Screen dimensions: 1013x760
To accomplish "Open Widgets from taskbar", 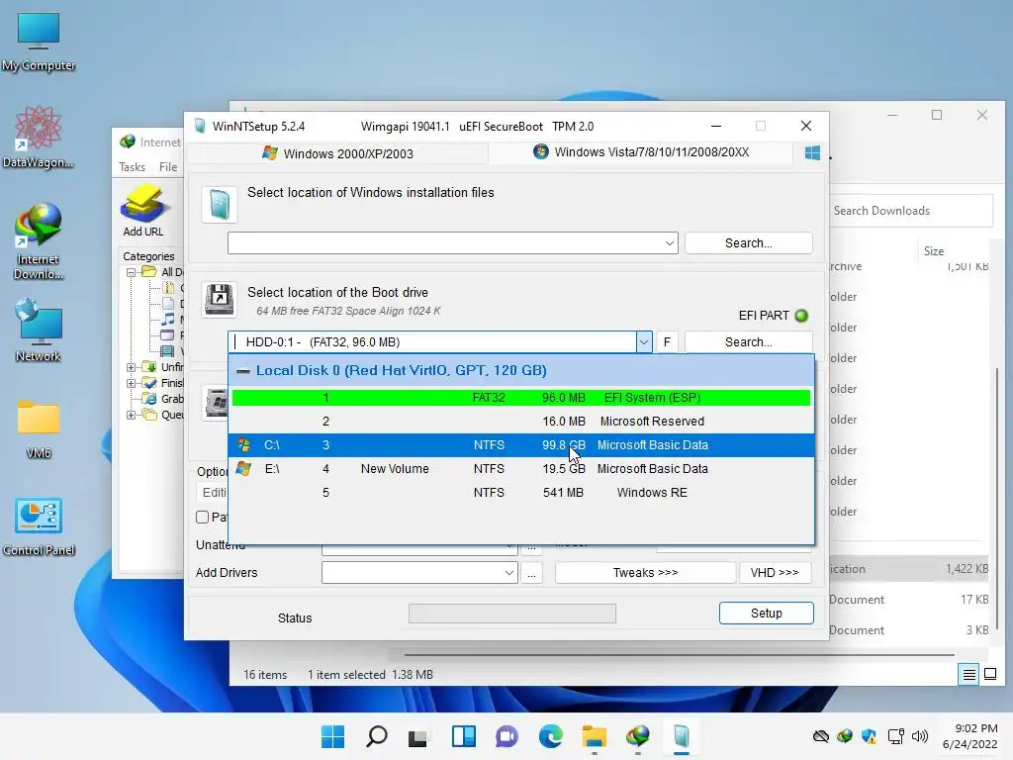I will (x=464, y=736).
